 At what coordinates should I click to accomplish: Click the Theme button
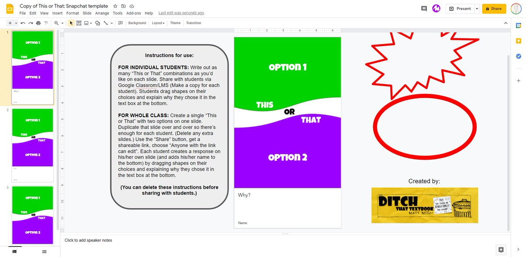pyautogui.click(x=175, y=23)
